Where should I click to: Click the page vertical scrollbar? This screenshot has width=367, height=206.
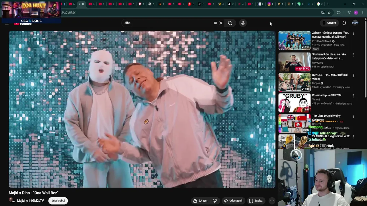[x=365, y=59]
